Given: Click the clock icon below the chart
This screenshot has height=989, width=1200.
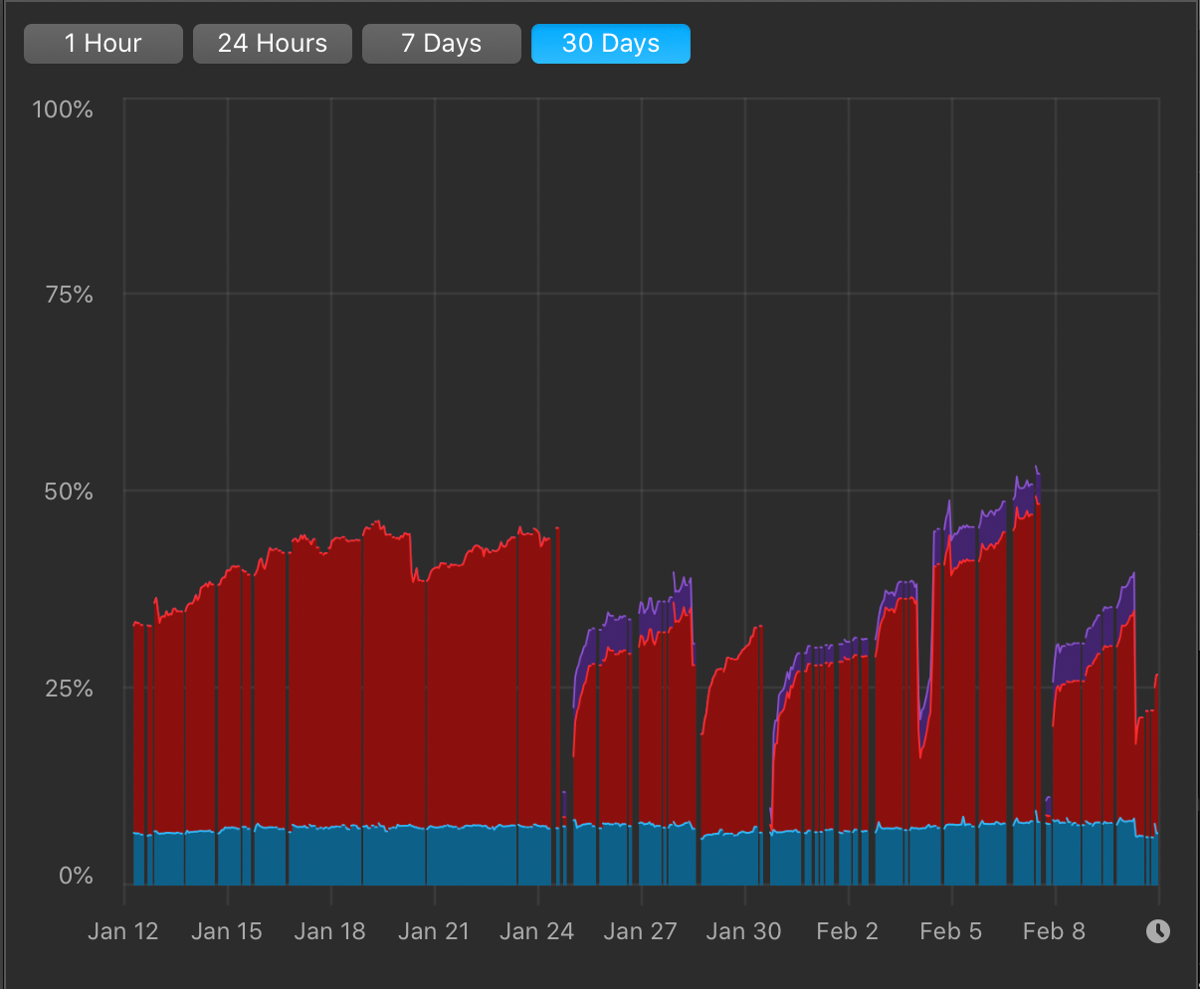Looking at the screenshot, I should tap(1158, 931).
